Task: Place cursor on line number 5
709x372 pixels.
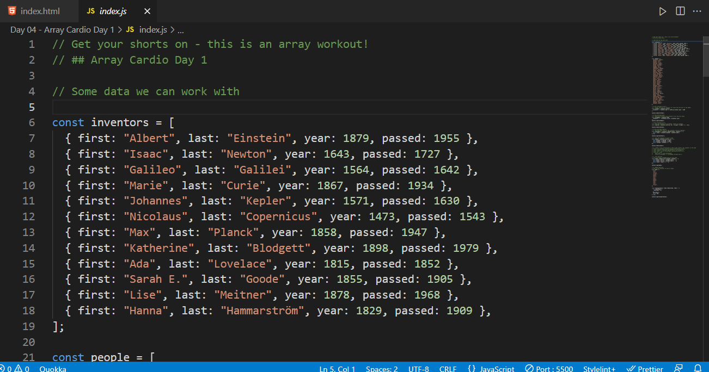Action: point(32,107)
